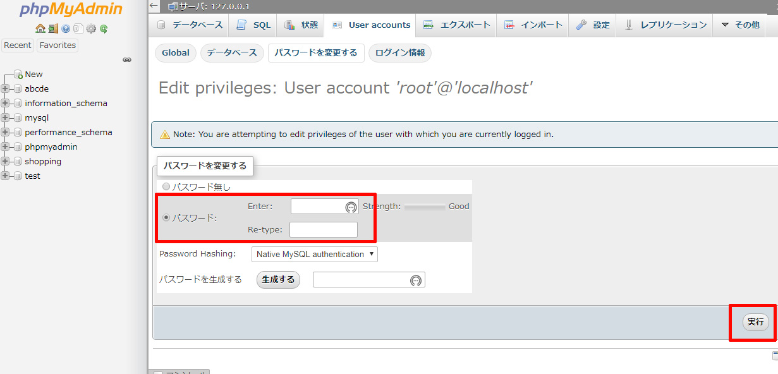This screenshot has height=374, width=778.
Task: Open navigation panel settings gear icon
Action: point(91,28)
